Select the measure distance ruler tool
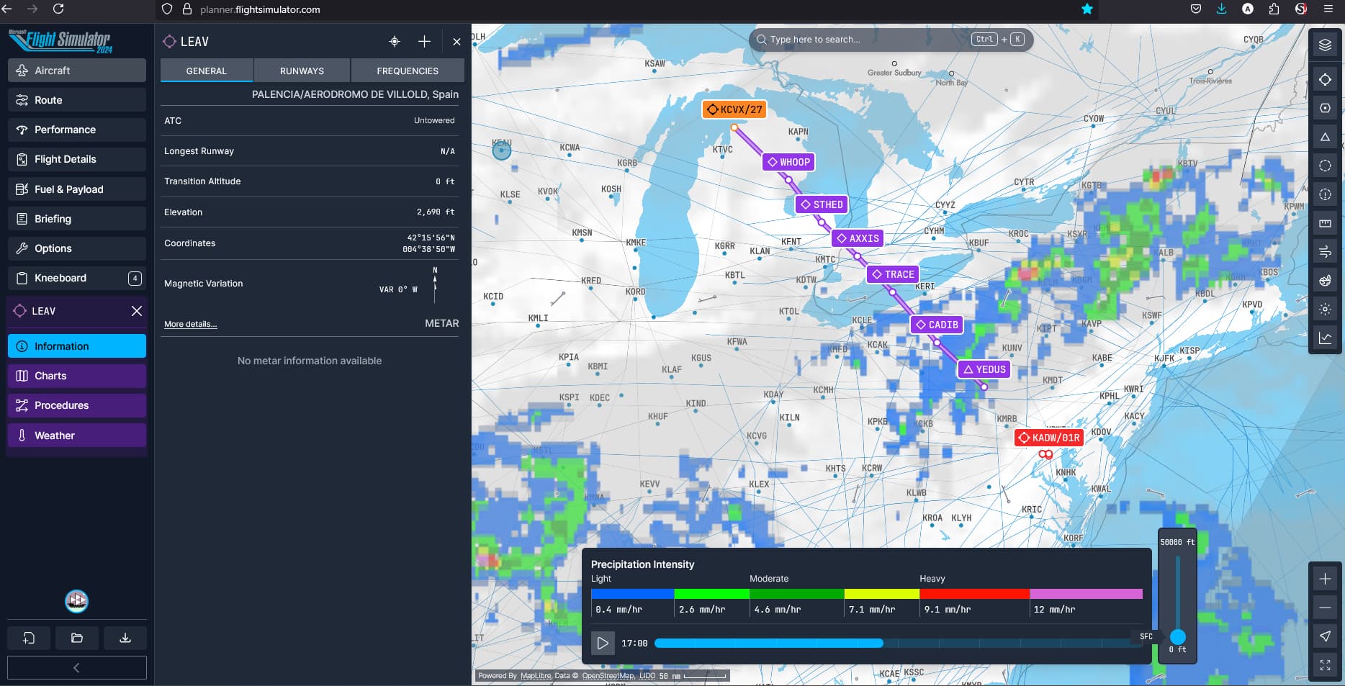Image resolution: width=1345 pixels, height=686 pixels. (x=1325, y=223)
